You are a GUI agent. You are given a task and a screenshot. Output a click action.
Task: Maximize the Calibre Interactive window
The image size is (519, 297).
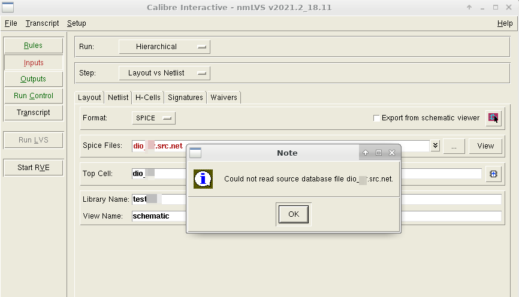click(x=496, y=7)
